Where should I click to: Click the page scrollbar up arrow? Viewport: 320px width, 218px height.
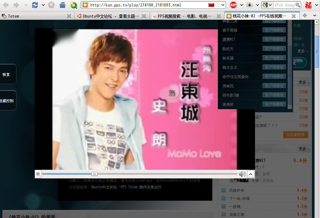[x=317, y=22]
